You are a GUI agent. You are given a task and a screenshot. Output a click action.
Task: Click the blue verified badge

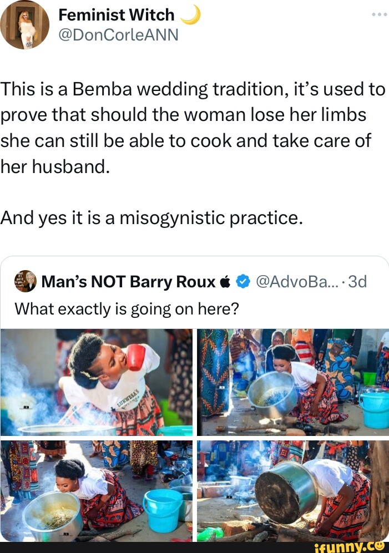tap(243, 282)
